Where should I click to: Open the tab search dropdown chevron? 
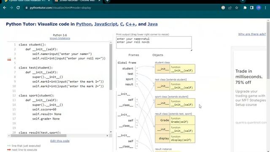coord(243,1)
